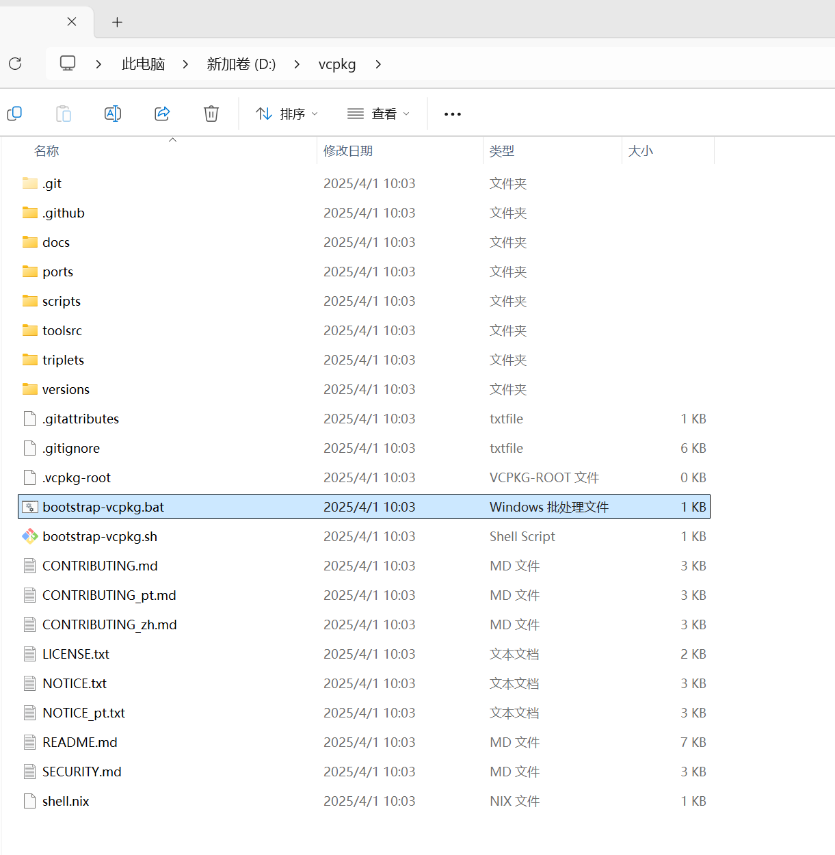Viewport: 835px width, 855px height.
Task: Select NOTICE_pt.txt file name
Action: click(83, 713)
